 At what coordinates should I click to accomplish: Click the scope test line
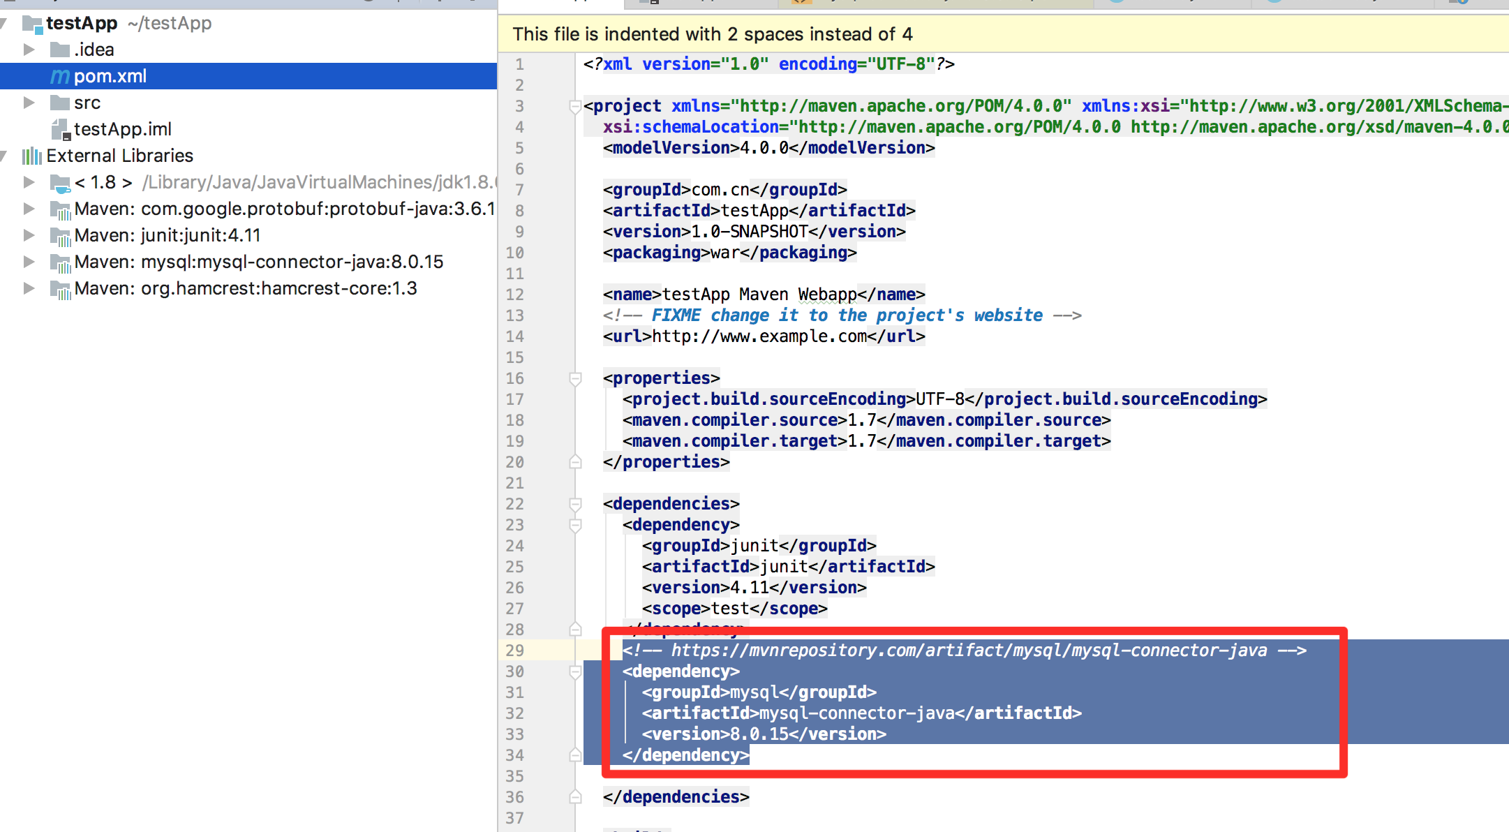tap(735, 609)
